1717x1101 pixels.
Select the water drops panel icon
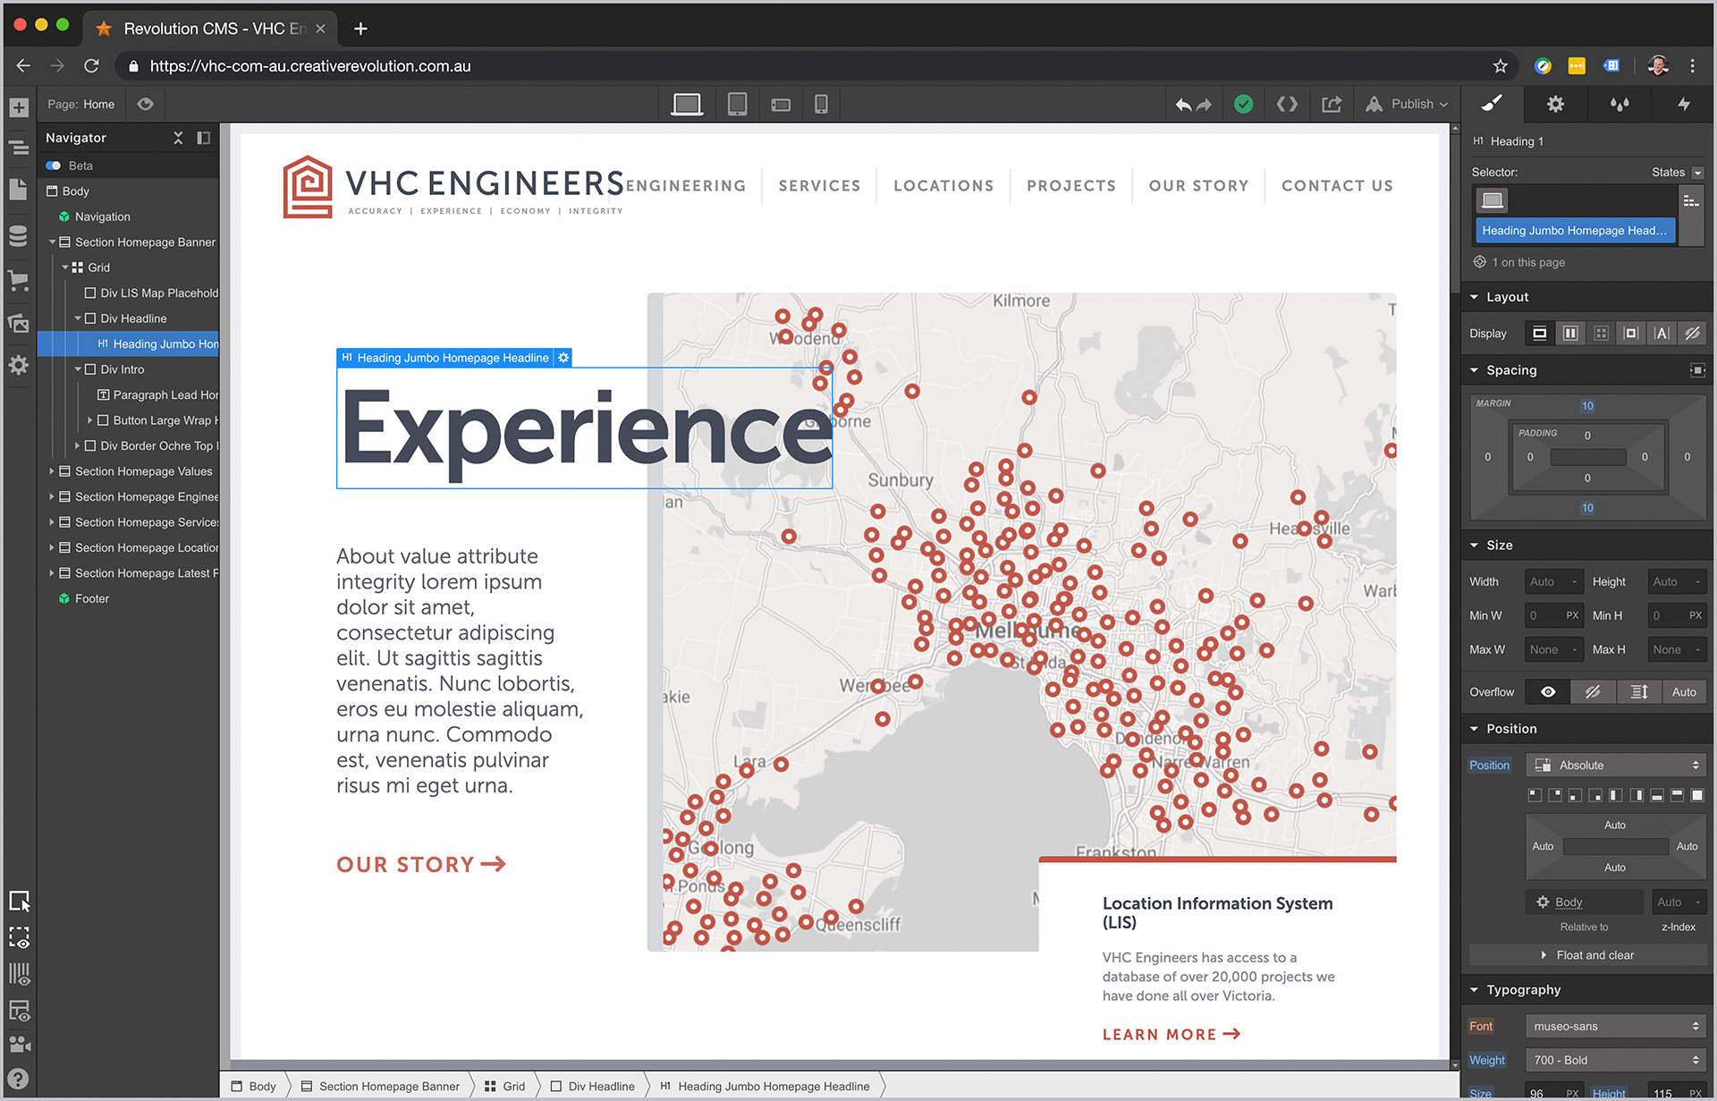(1620, 104)
